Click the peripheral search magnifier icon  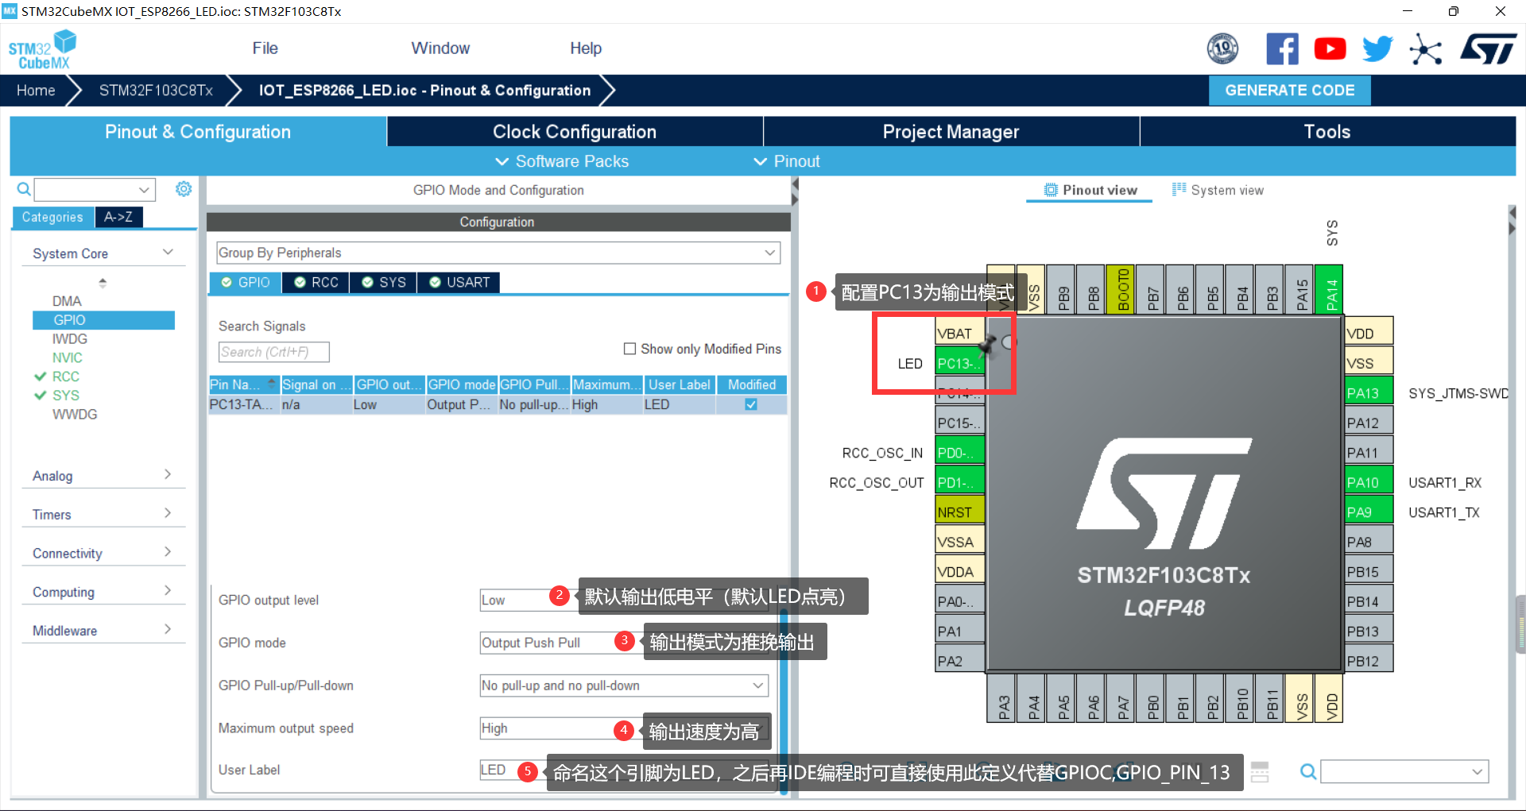[x=24, y=189]
